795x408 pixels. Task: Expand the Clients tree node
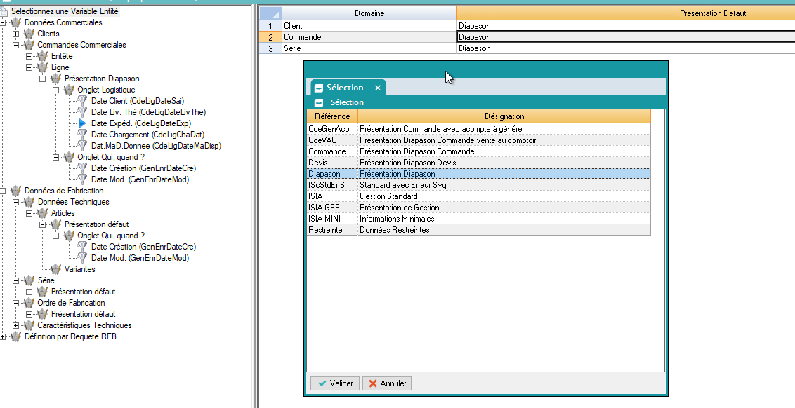(16, 34)
